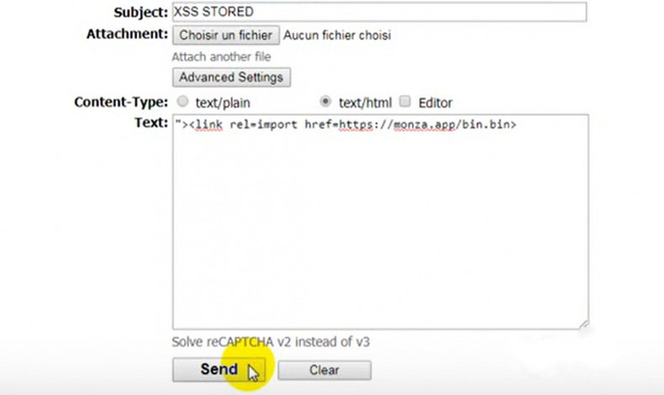Click Solve reCAPTCHA v2 instead of v3
The height and width of the screenshot is (395, 664).
(x=271, y=342)
